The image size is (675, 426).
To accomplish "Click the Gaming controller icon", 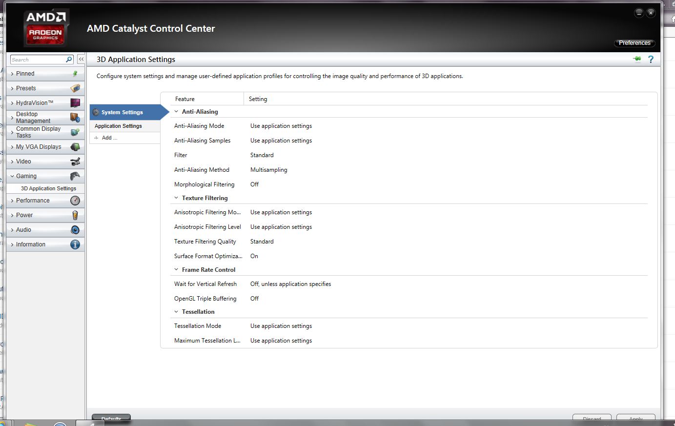I will click(x=75, y=176).
